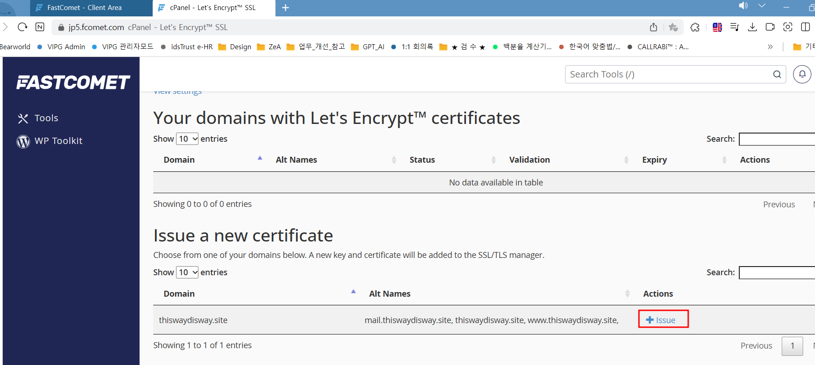
Task: Reload the page with the refresh icon
Action: tap(22, 27)
